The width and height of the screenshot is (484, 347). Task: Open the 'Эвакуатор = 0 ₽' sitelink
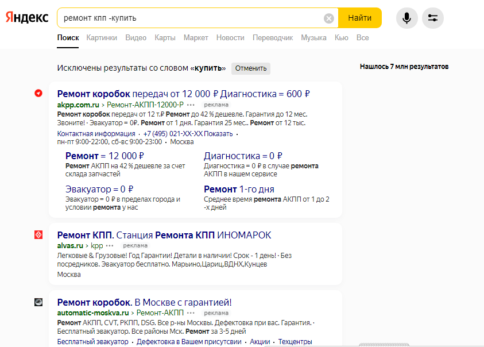[x=99, y=189]
